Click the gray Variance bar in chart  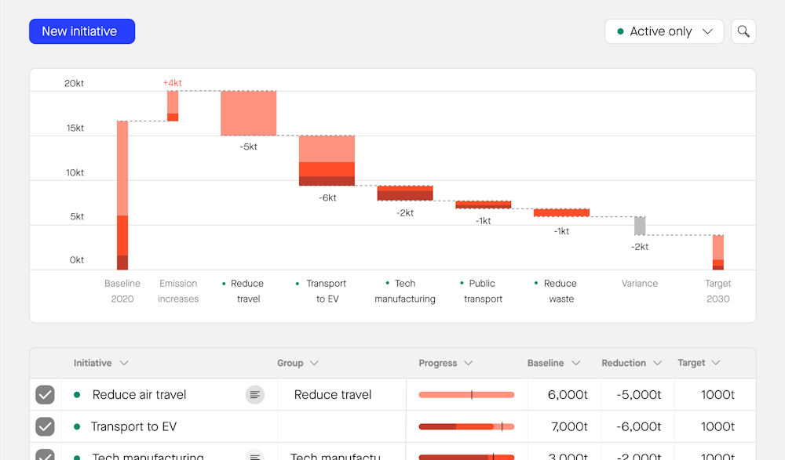click(x=640, y=226)
